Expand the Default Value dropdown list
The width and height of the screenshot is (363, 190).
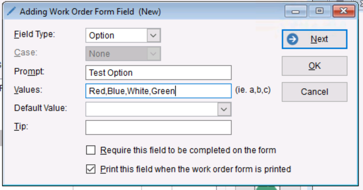(225, 108)
